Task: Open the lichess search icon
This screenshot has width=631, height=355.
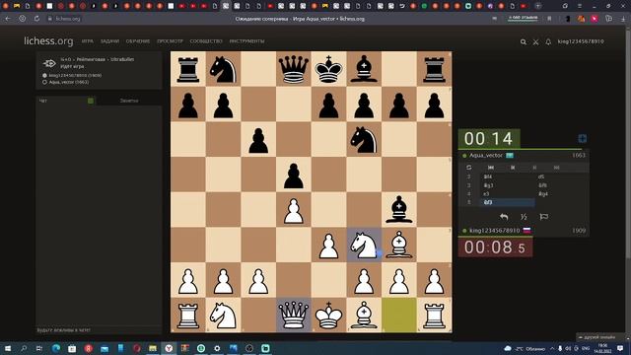Action: point(524,41)
